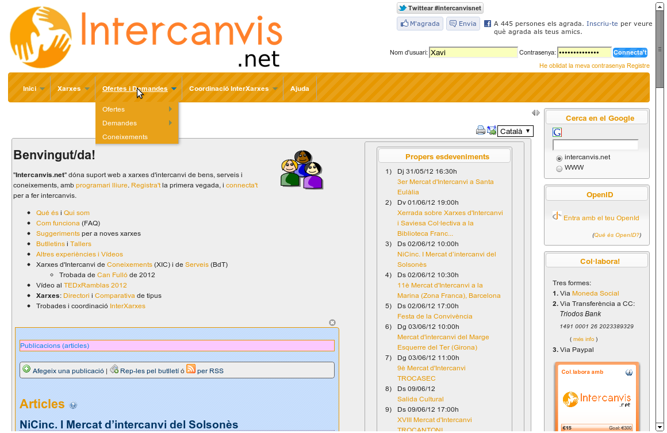Toggle side columns with the arrows icon
This screenshot has height=433, width=667.
click(x=535, y=113)
